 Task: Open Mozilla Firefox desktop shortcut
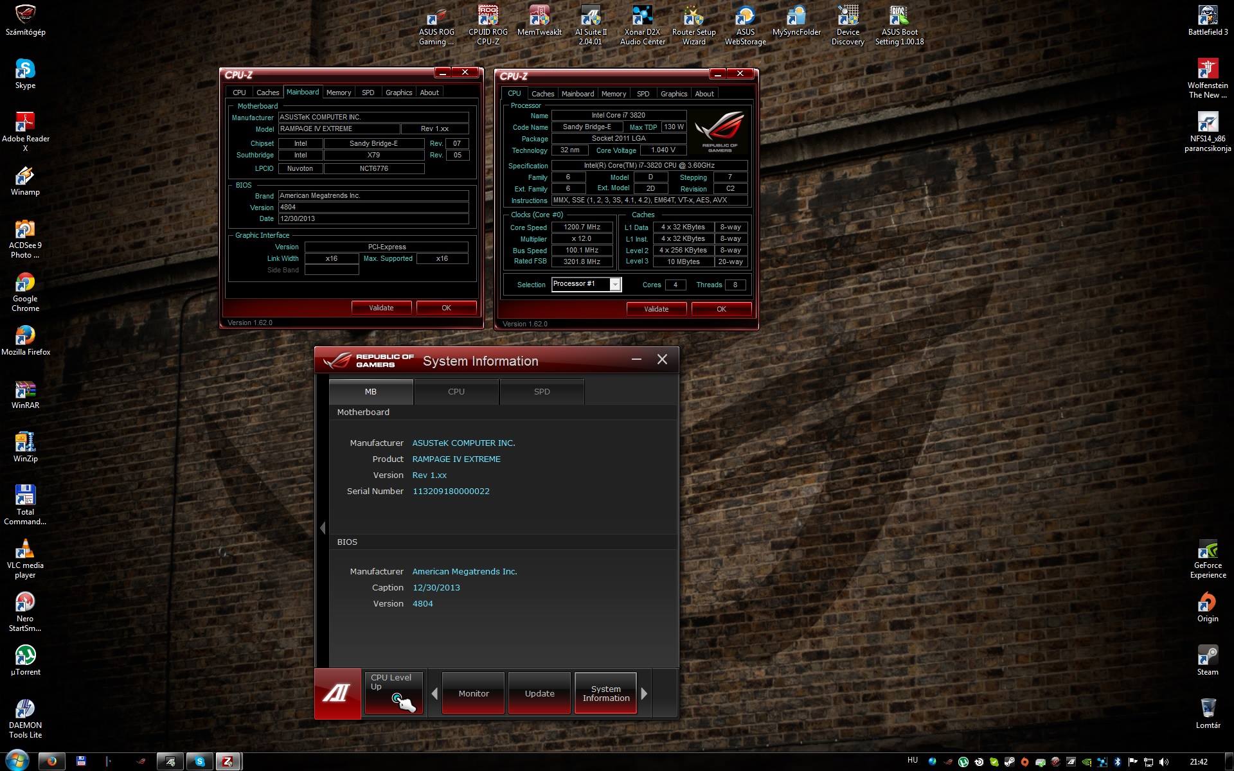(25, 341)
